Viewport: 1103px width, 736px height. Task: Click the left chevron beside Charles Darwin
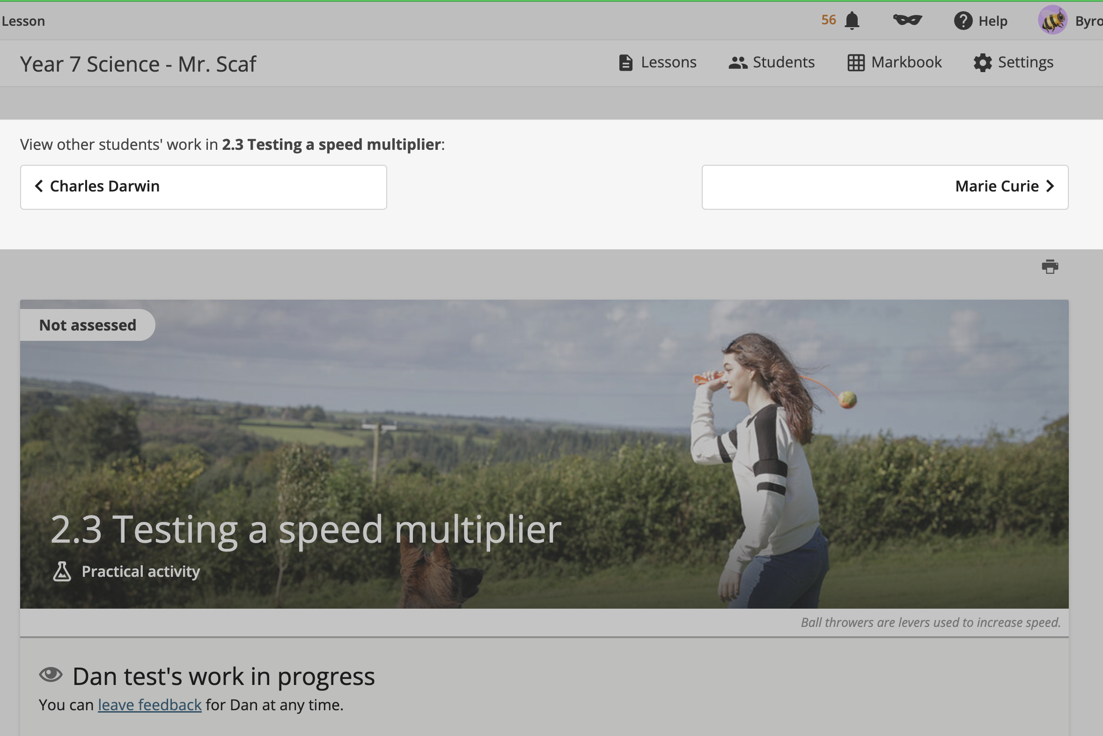coord(39,186)
